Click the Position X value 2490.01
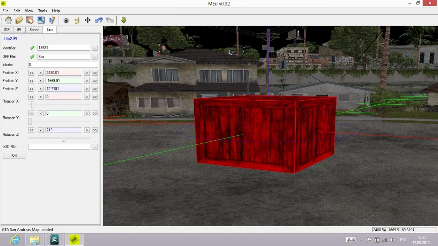Screen dimensions: 438x246 (x=64, y=73)
